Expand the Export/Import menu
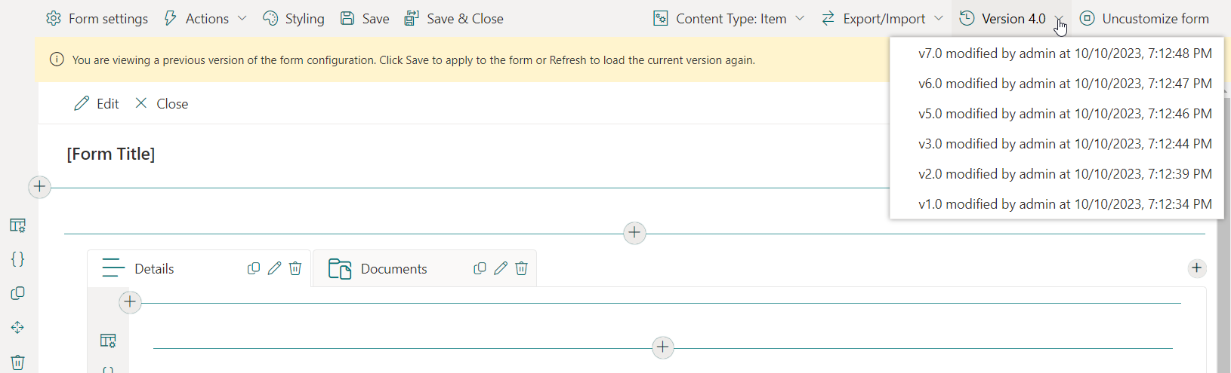Image resolution: width=1231 pixels, height=373 pixels. click(882, 19)
